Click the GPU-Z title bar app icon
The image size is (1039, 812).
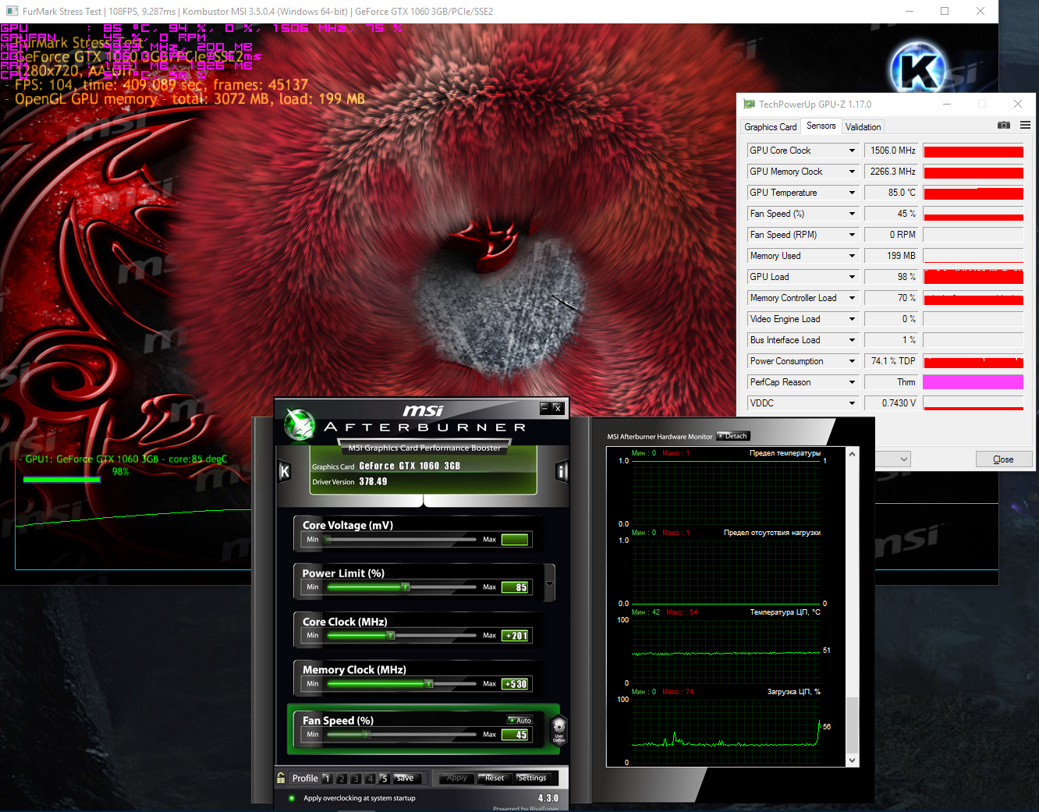tap(749, 104)
